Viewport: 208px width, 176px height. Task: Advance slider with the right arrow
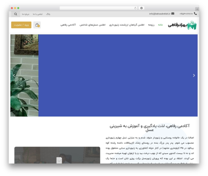(194, 75)
